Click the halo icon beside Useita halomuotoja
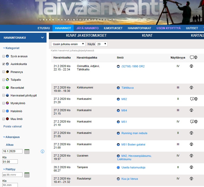This screenshot has width=204, height=187. tap(118, 167)
